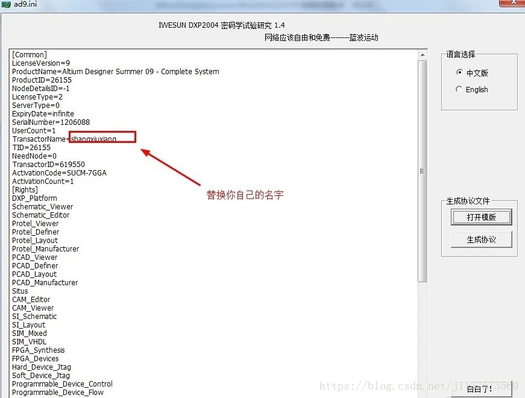The height and width of the screenshot is (398, 525).
Task: Click the IWESUN DXP2004 heading text
Action: coord(222,25)
